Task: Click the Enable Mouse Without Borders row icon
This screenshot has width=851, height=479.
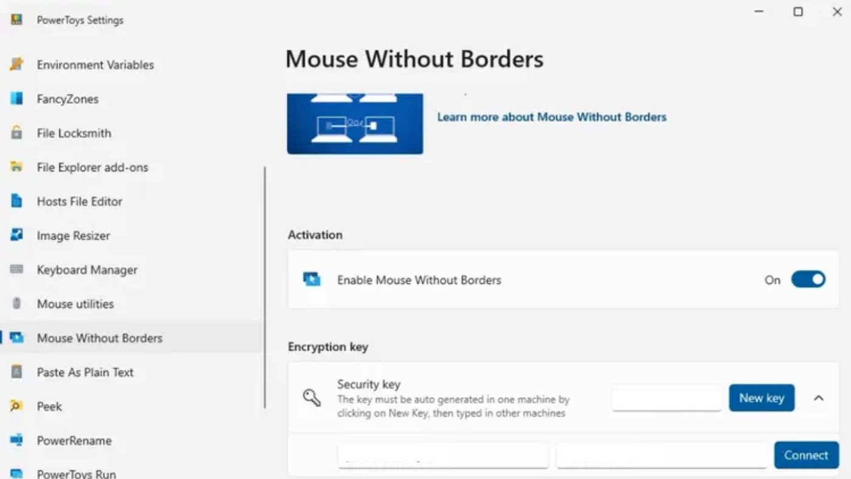Action: coord(312,280)
